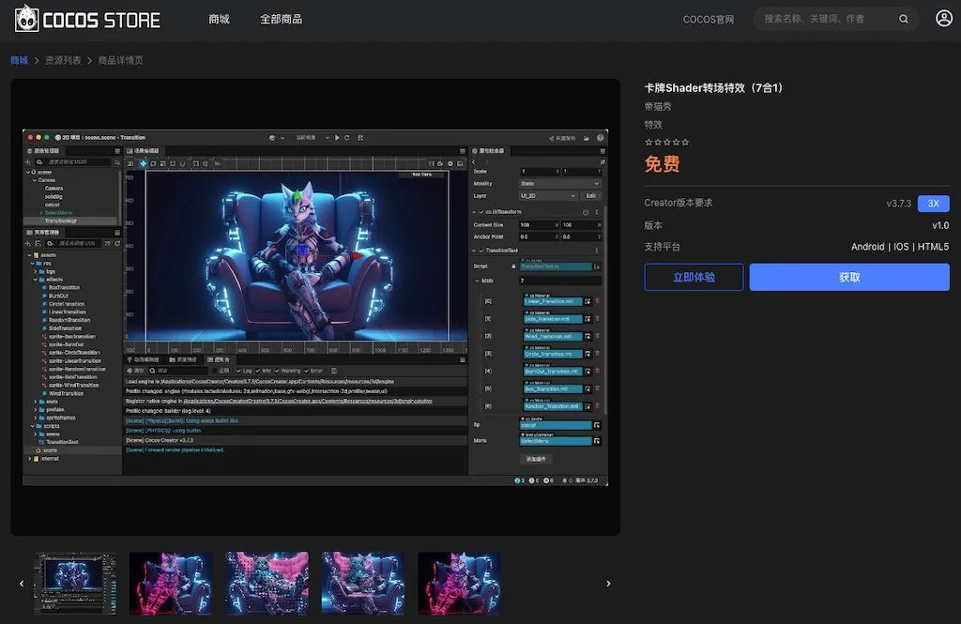Open the Layer dropdown showing UI_2D
Image resolution: width=961 pixels, height=624 pixels.
click(548, 196)
